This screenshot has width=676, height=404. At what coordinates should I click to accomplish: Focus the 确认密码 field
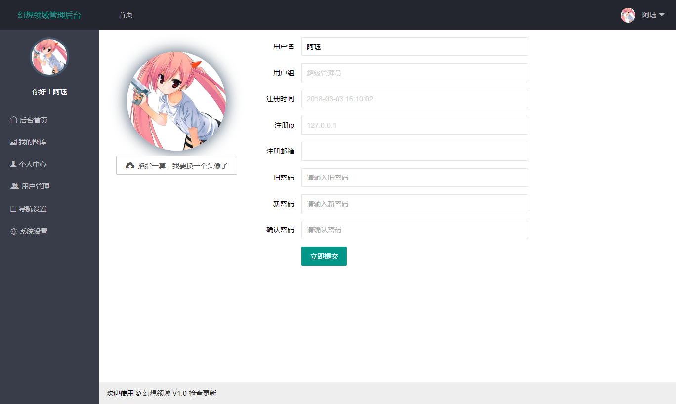click(x=414, y=230)
